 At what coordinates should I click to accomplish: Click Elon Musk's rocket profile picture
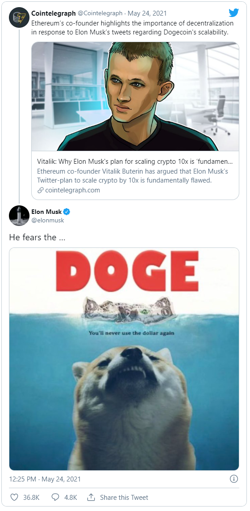(19, 216)
